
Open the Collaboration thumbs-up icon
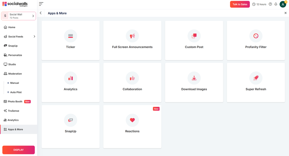(132, 78)
